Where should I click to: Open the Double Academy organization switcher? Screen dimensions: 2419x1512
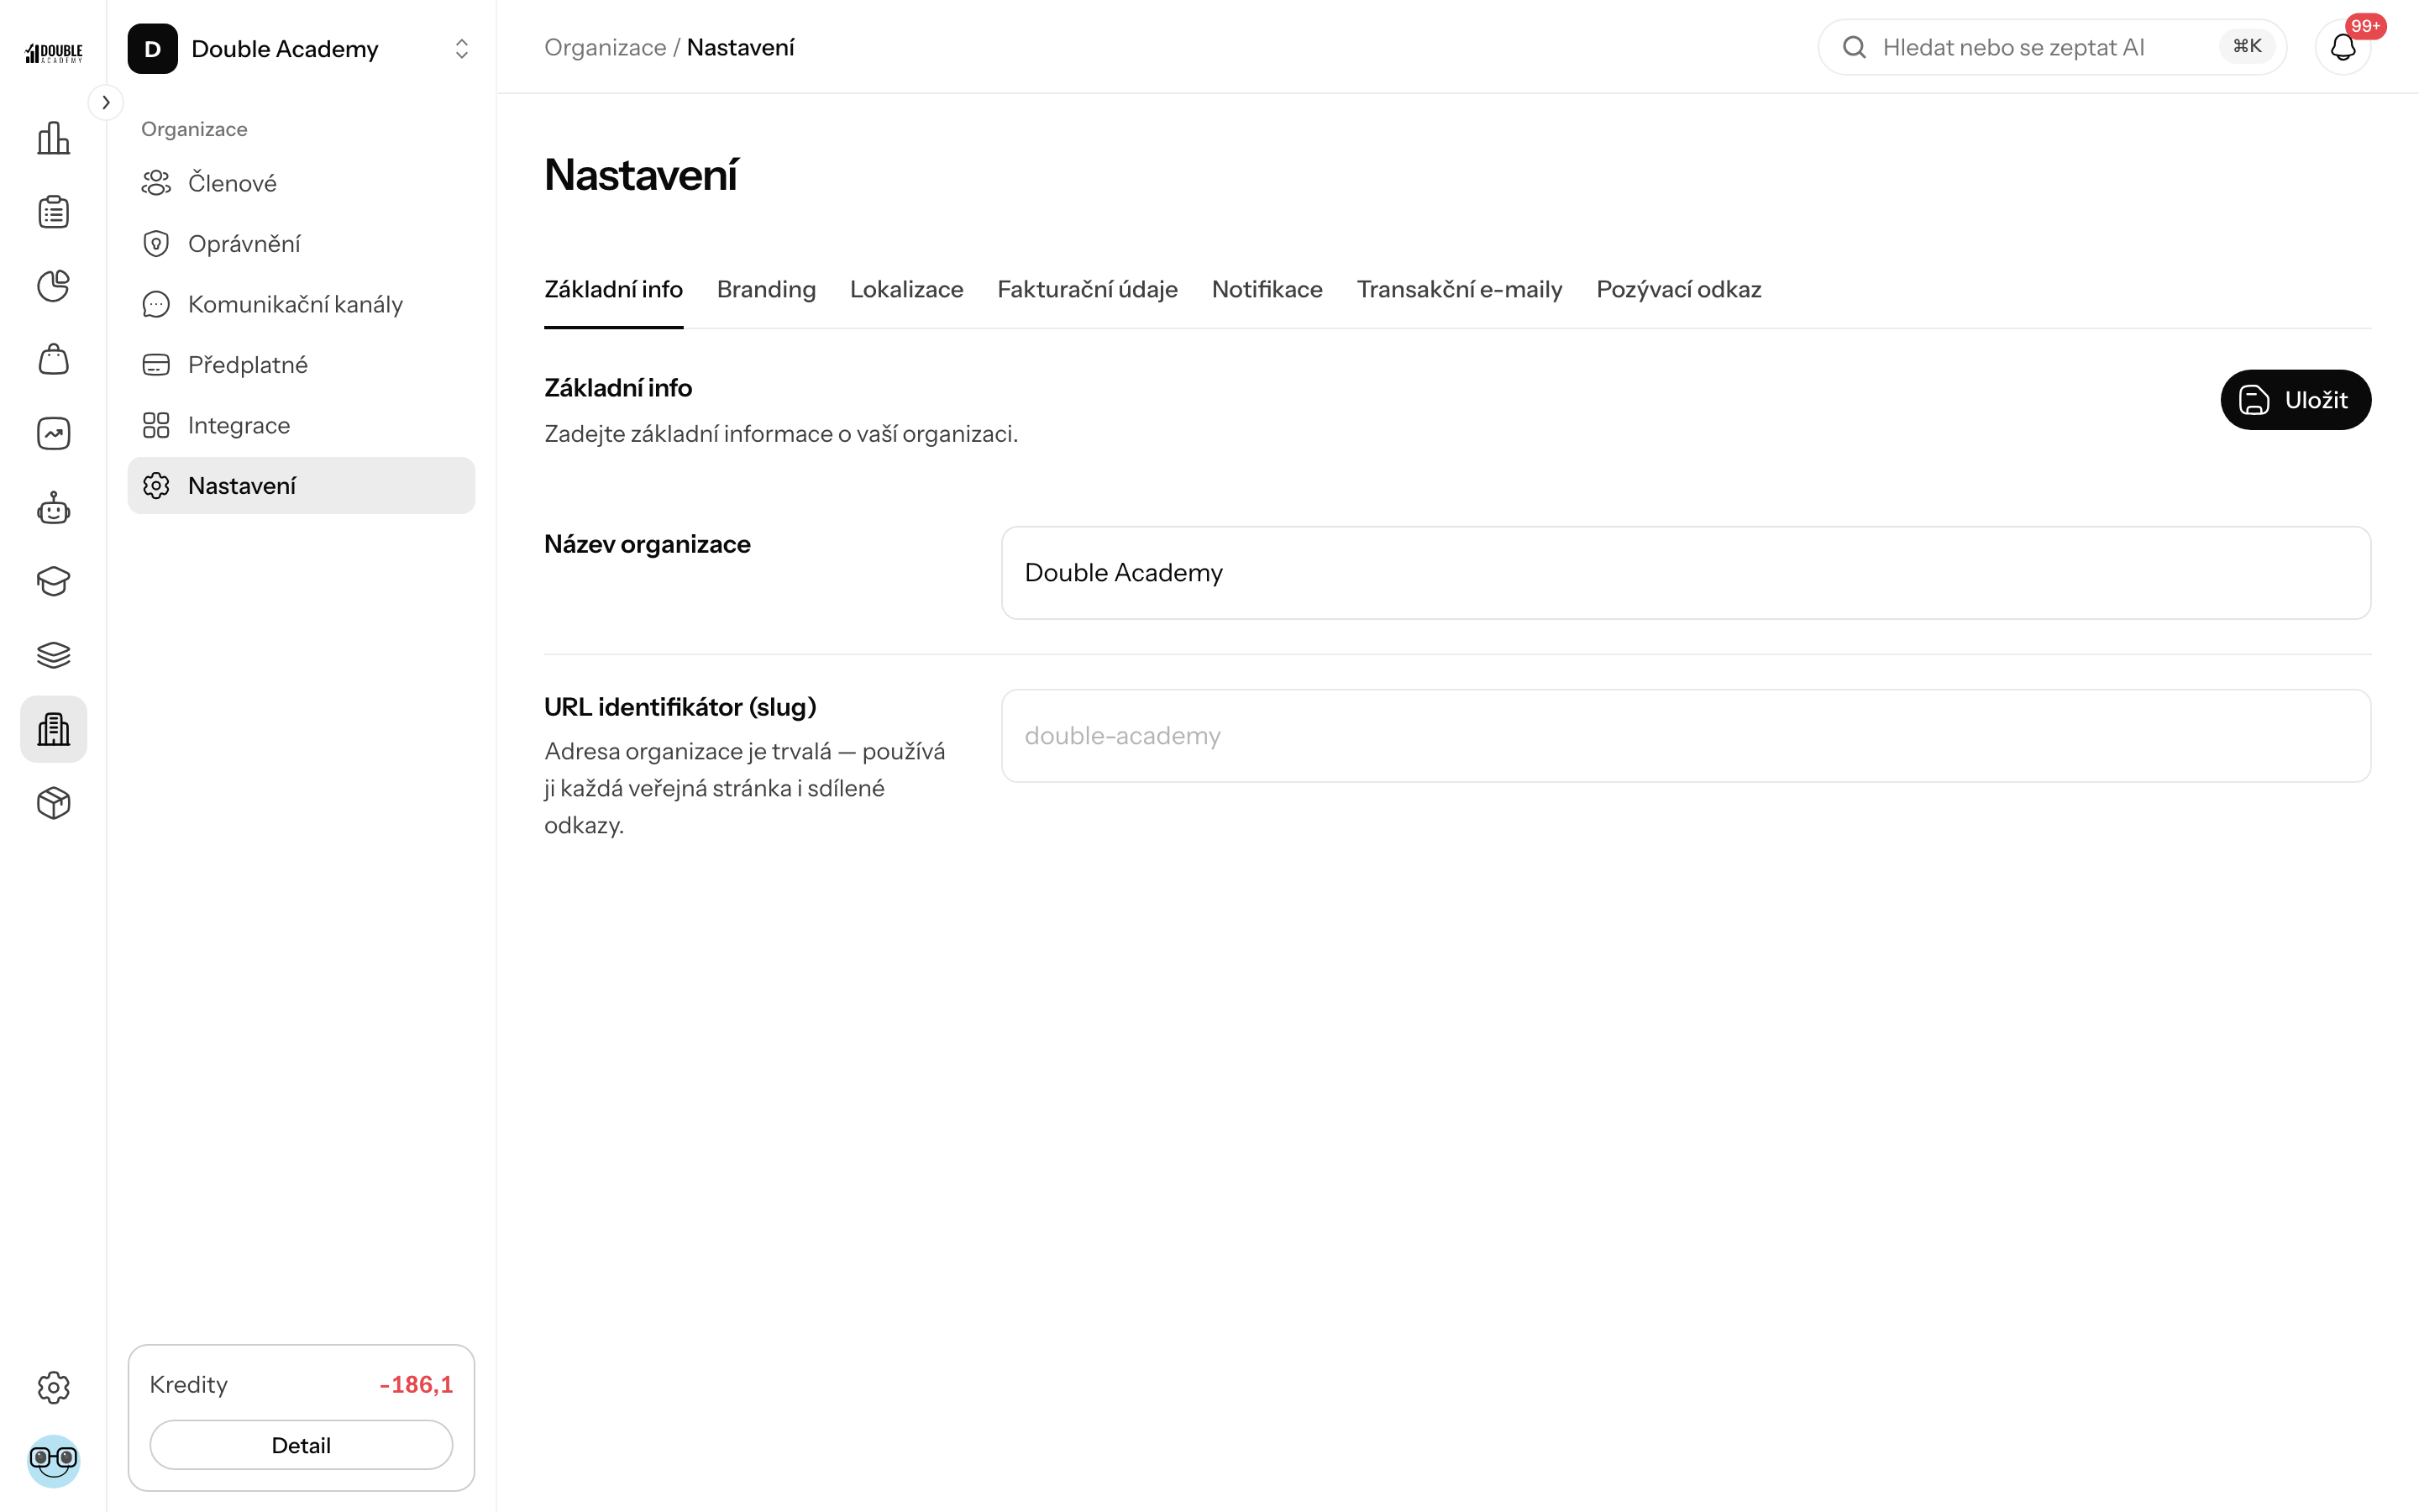pyautogui.click(x=301, y=49)
